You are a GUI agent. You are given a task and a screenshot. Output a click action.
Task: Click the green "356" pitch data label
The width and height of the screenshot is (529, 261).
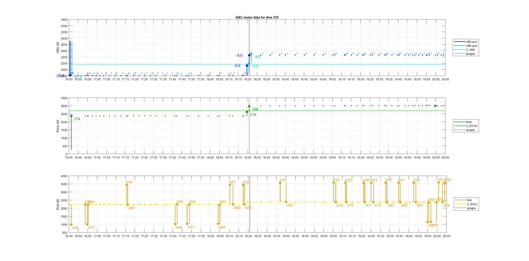(255, 109)
